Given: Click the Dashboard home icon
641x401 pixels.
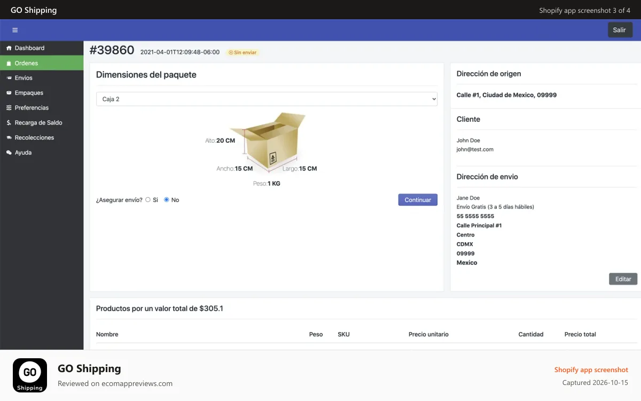Looking at the screenshot, I should point(9,48).
